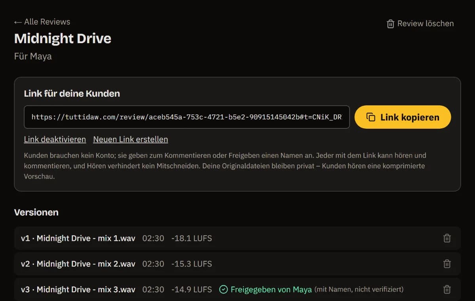
Task: Click the green approval checkmark icon on v3
Action: (x=223, y=290)
